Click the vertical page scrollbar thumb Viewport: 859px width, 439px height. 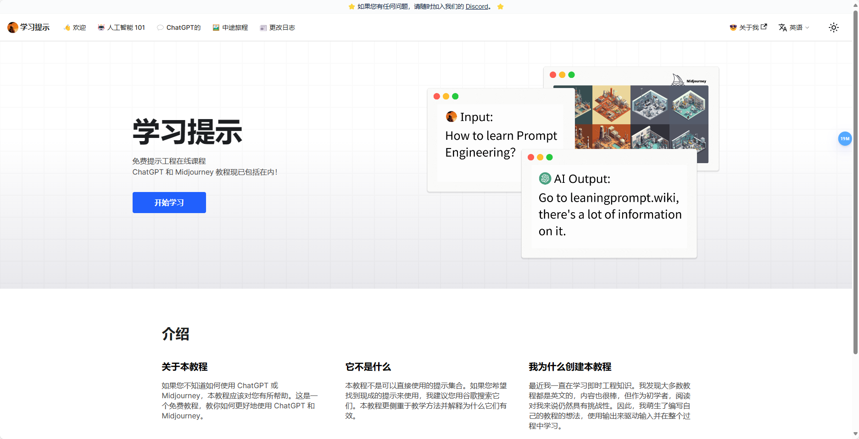point(855,182)
